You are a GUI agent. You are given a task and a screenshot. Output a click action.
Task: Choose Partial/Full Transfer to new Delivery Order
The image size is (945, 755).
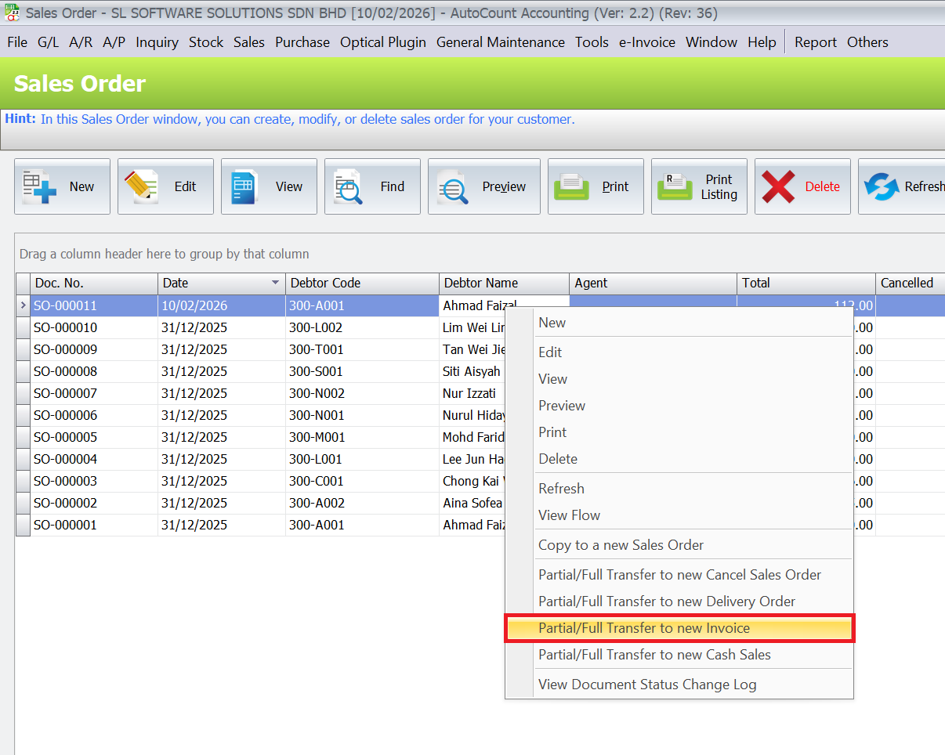667,601
